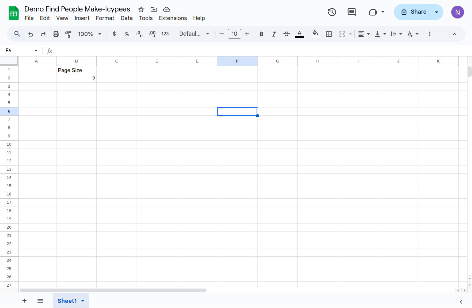Toggle strikethrough formatting

[287, 34]
